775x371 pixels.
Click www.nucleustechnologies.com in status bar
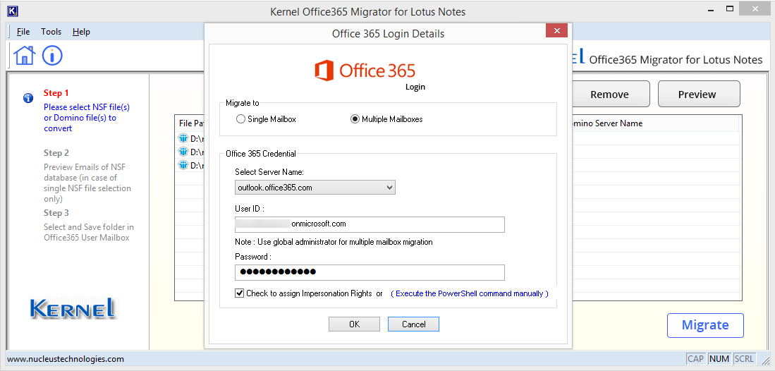(x=66, y=359)
